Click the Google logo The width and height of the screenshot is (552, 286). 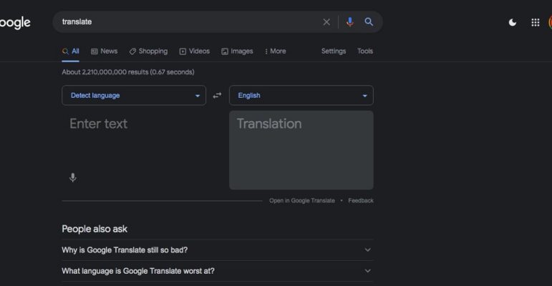(x=15, y=23)
